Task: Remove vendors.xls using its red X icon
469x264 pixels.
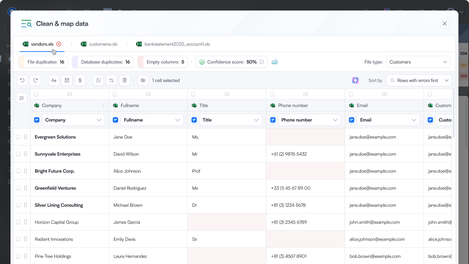Action: (x=59, y=44)
